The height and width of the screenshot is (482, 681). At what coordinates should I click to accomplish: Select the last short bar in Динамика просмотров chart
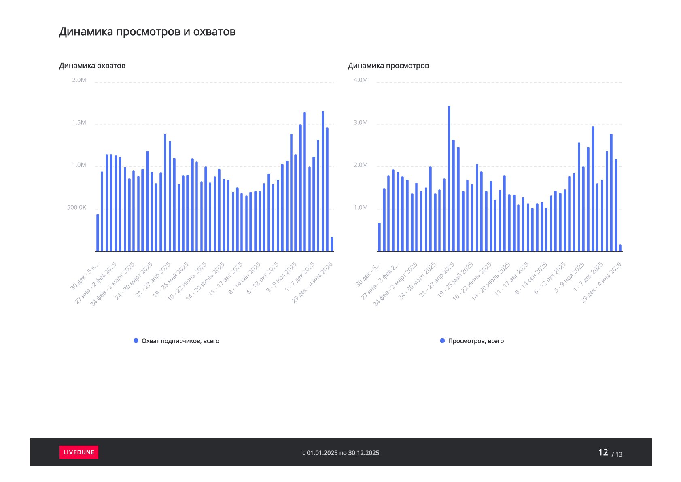[620, 248]
